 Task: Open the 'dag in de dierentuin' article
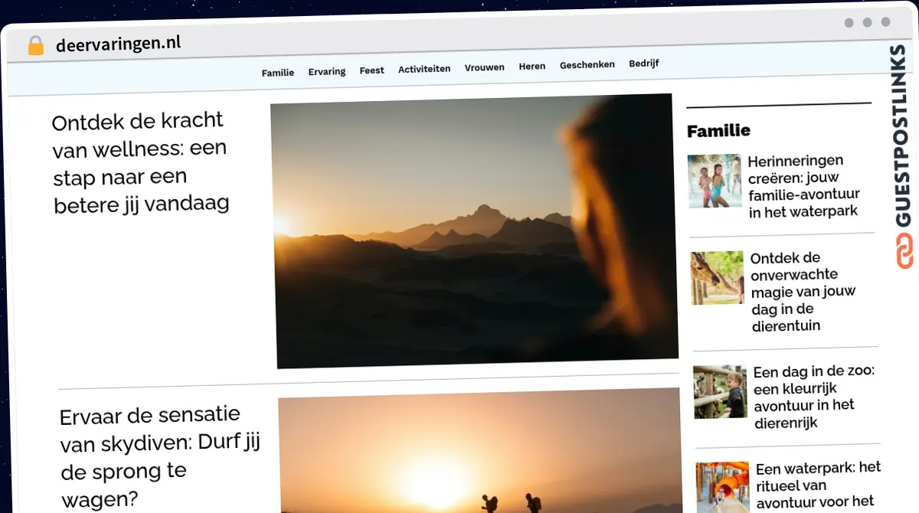click(x=803, y=292)
